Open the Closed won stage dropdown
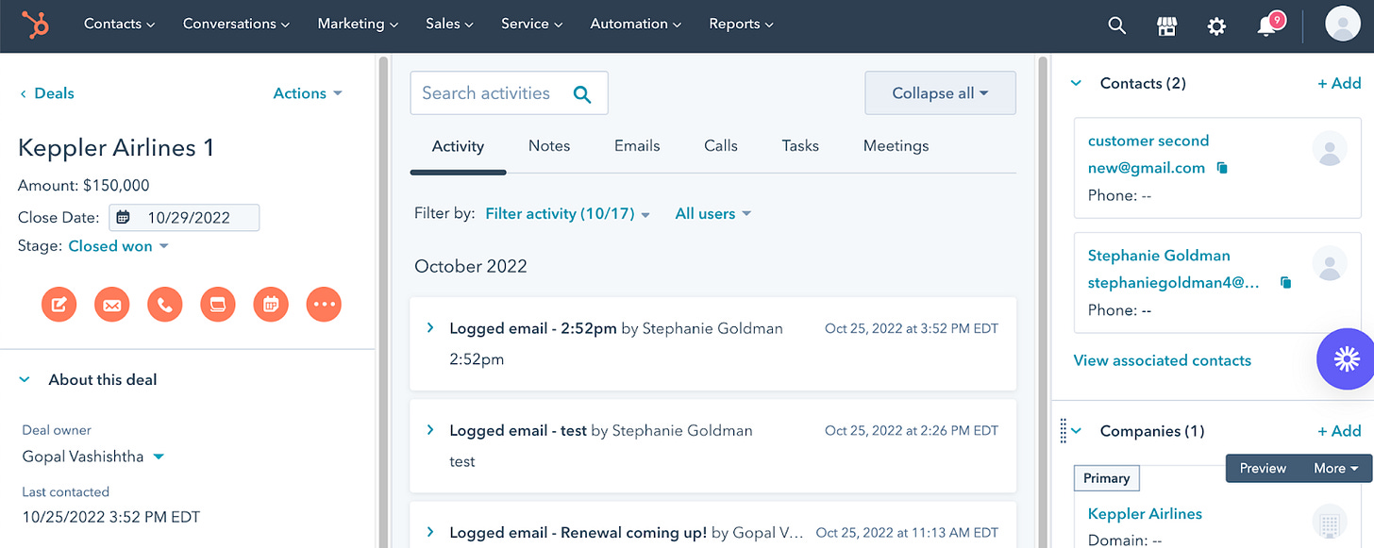The image size is (1374, 548). click(x=119, y=246)
